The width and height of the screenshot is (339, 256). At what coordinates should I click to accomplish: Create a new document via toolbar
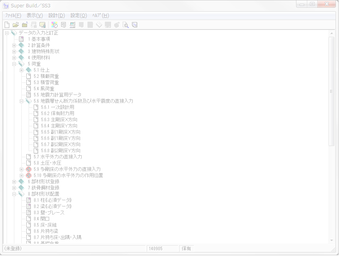point(7,24)
